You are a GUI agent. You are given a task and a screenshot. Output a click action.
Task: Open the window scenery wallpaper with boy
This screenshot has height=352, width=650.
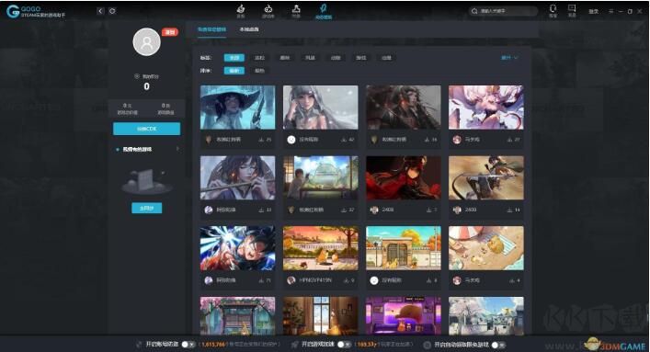coord(321,178)
